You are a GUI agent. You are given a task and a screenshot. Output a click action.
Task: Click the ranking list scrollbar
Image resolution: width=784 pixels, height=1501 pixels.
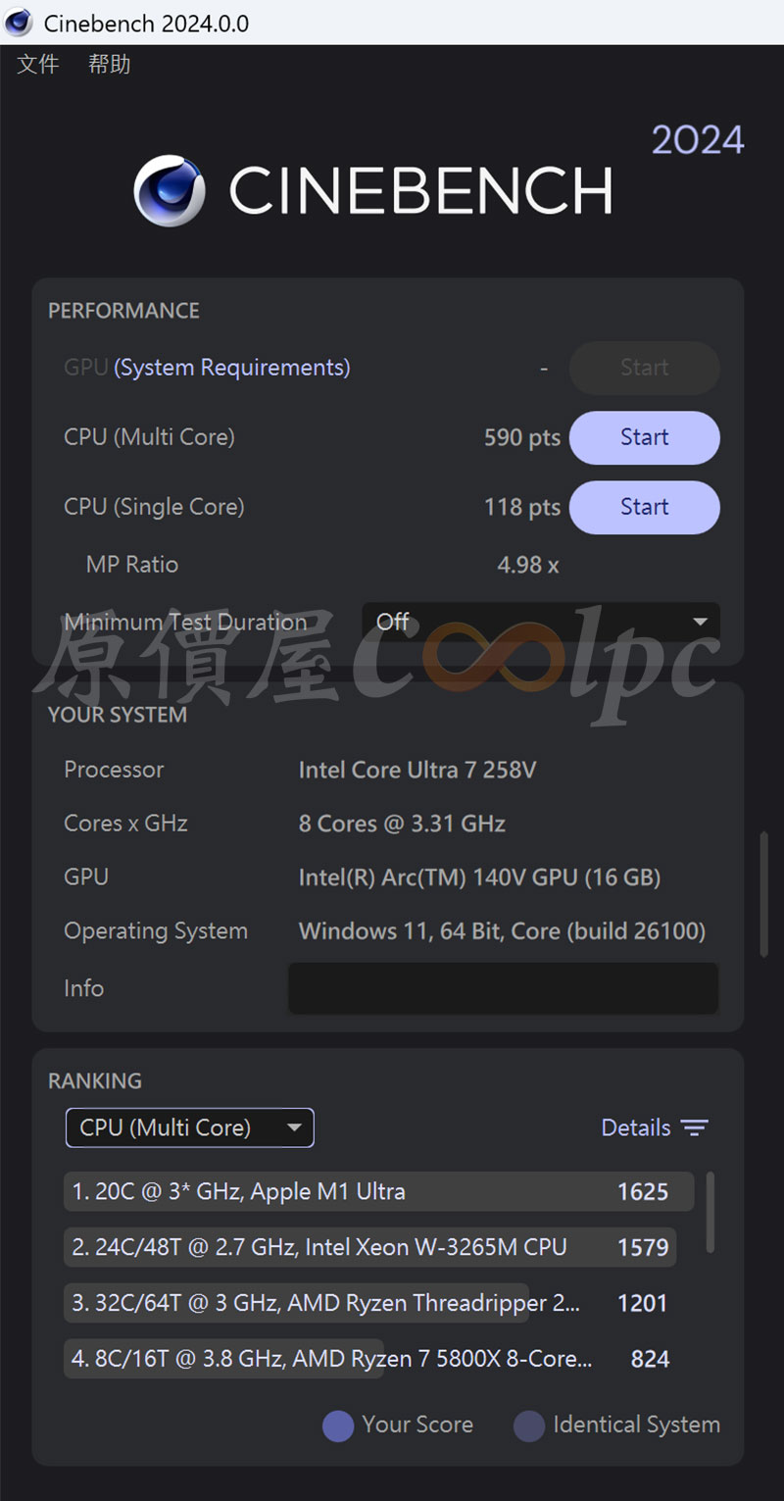pos(710,1212)
